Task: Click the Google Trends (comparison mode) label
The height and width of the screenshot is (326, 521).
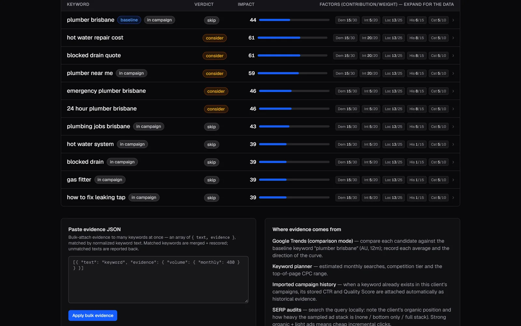Action: 313,241
